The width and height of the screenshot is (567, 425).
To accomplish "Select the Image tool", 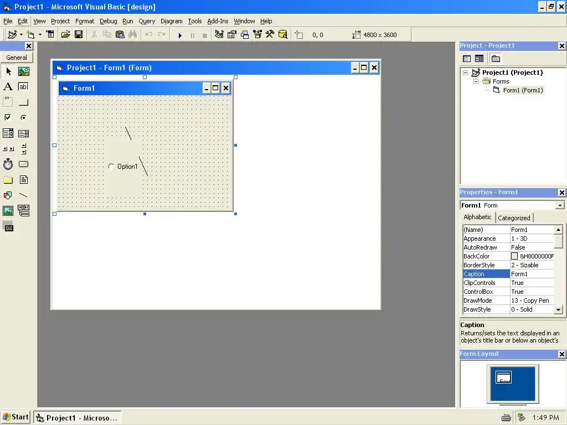I will click(8, 211).
